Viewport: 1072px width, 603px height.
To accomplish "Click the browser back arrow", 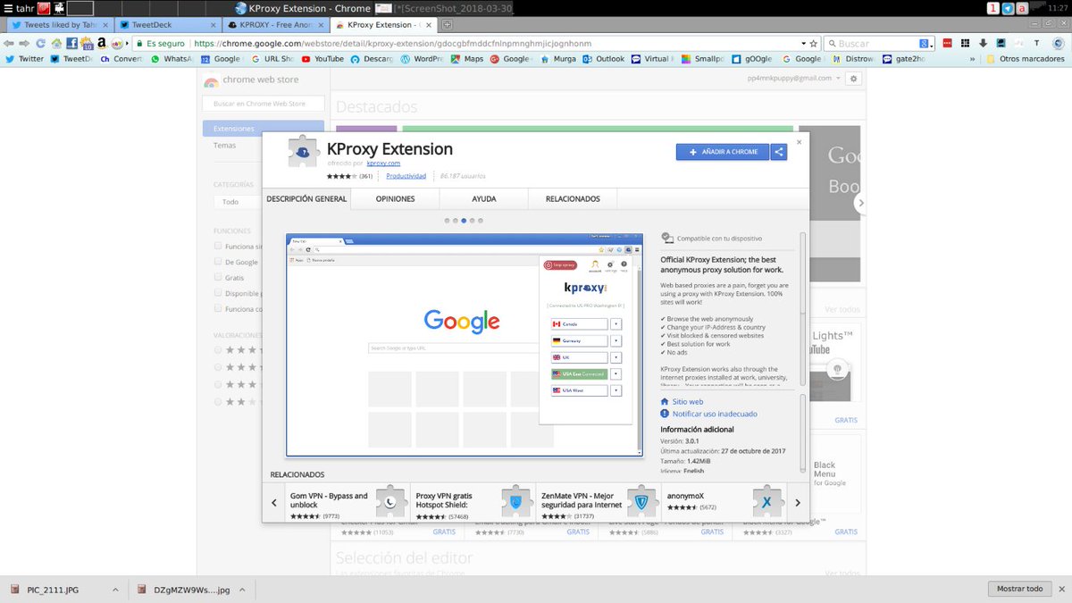I will click(x=9, y=43).
